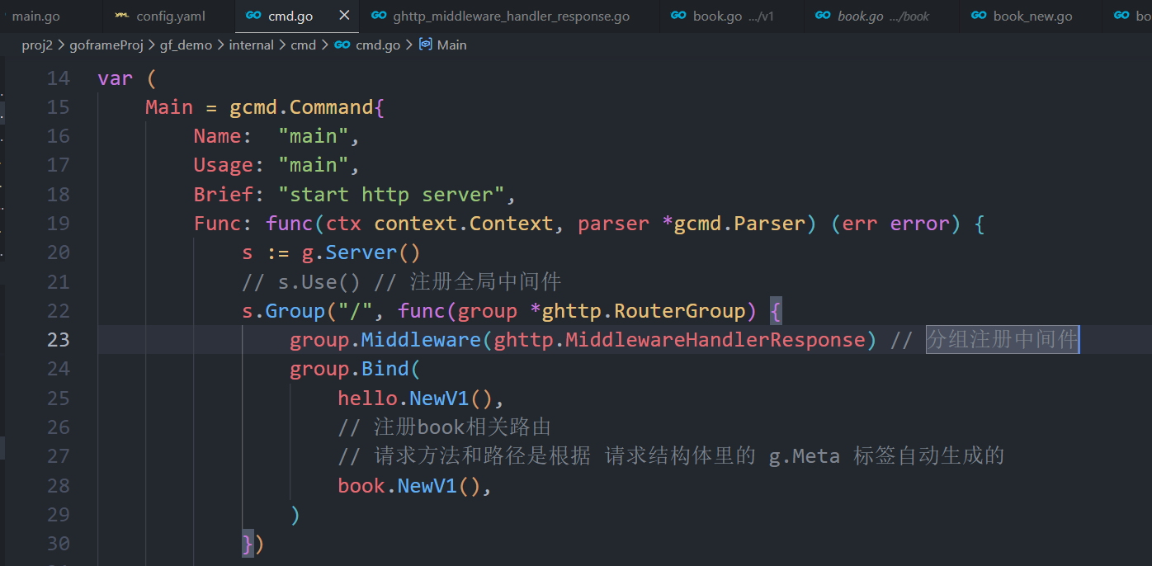Viewport: 1152px width, 566px height.
Task: Open cmd.go breadcrumb file entry
Action: [x=378, y=45]
